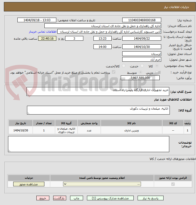The width and height of the screenshot is (196, 205).
Task: Click the deadline date field 1404/09/22
Action: click(x=142, y=38)
